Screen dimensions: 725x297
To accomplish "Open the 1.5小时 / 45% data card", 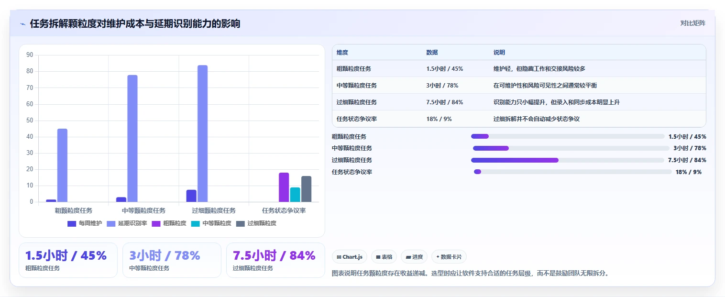I will coord(68,260).
